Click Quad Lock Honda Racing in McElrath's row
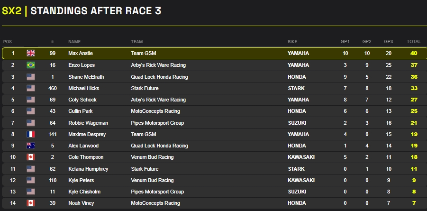The height and width of the screenshot is (211, 427). point(159,77)
